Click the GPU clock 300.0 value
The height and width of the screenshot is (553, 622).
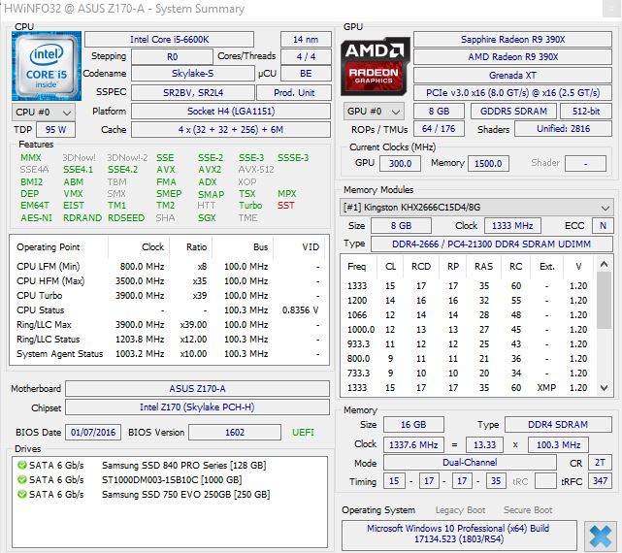[400, 163]
